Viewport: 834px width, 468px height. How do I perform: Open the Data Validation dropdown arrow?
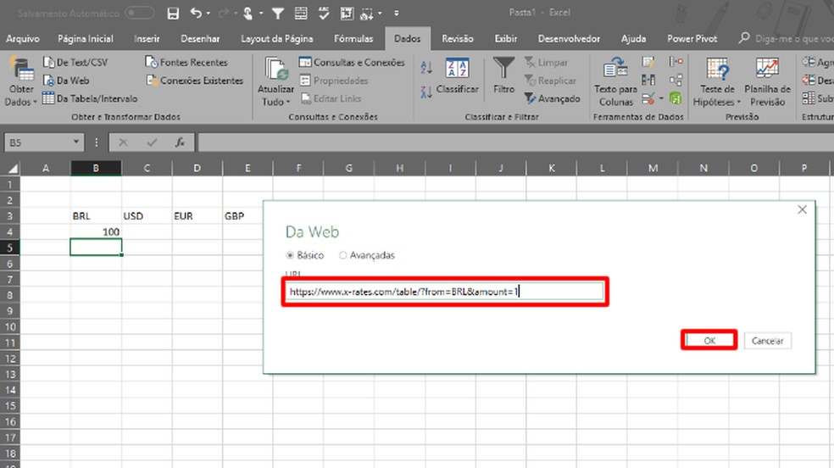(661, 98)
